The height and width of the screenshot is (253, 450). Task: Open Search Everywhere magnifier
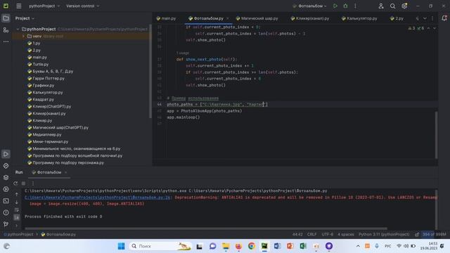[x=392, y=6]
